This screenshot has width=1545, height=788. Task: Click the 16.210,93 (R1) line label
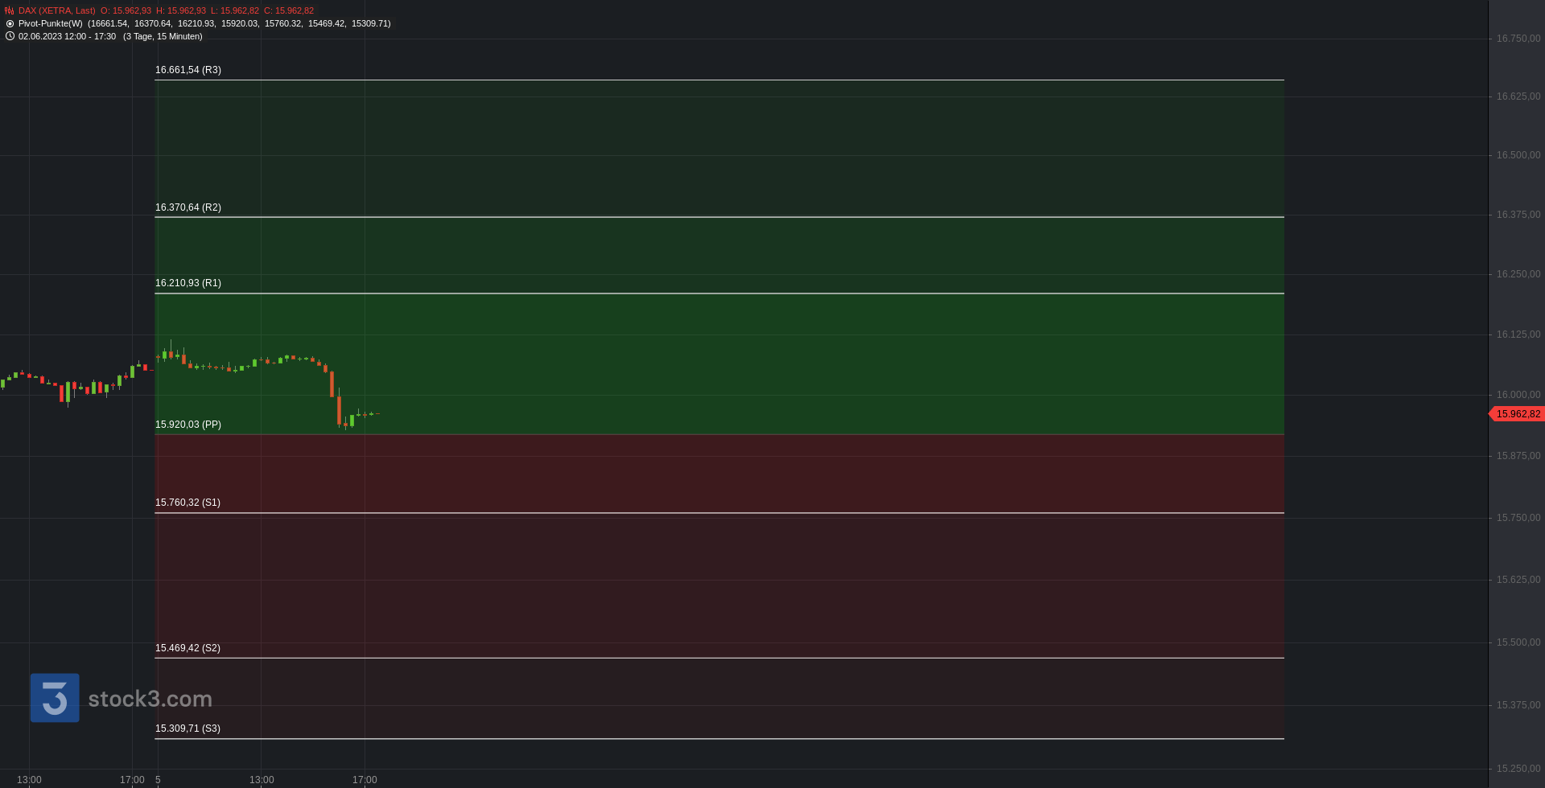188,283
